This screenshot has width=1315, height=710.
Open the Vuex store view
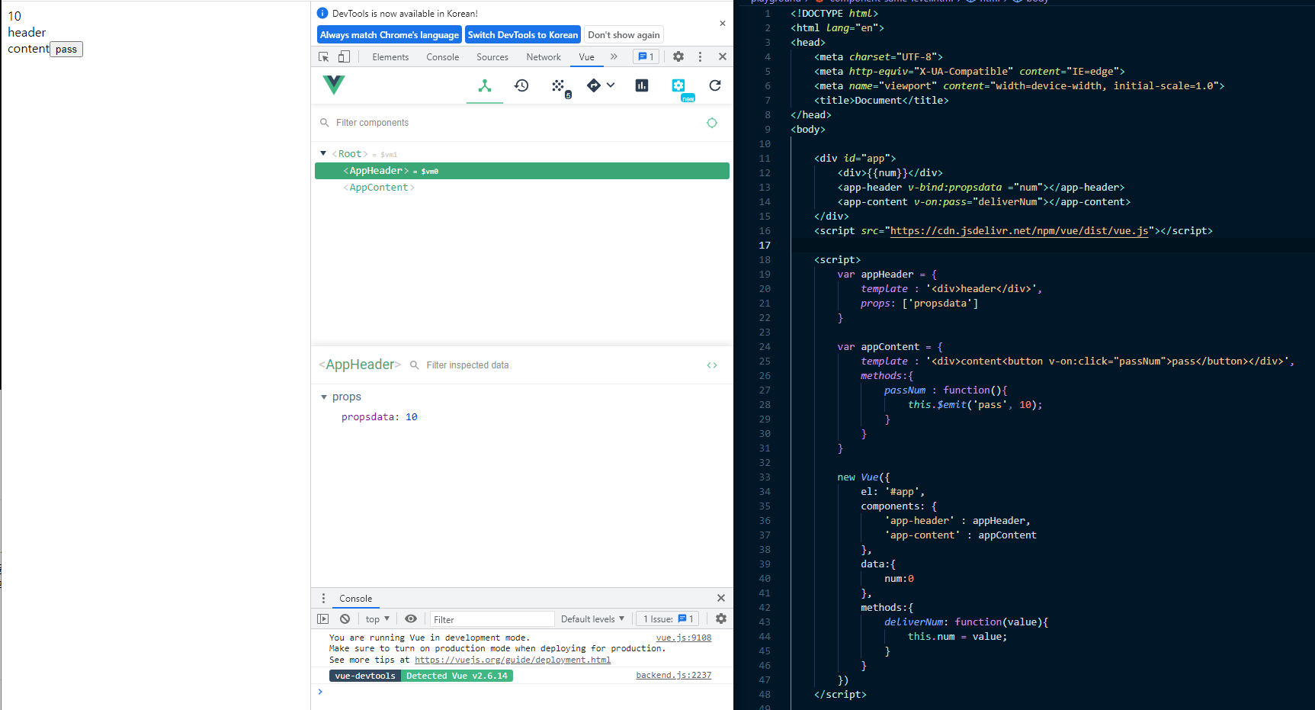(559, 85)
